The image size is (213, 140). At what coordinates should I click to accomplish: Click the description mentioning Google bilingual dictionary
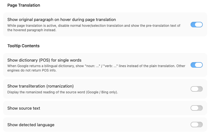pos(96,68)
